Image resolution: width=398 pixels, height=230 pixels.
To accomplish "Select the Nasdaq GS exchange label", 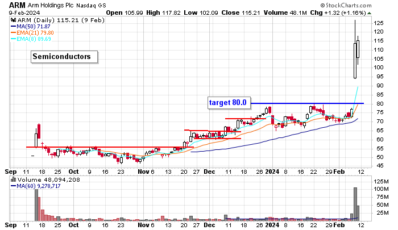I will click(91, 5).
